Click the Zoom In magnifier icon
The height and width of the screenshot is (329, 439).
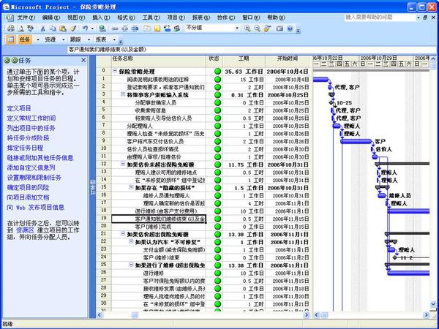247,29
